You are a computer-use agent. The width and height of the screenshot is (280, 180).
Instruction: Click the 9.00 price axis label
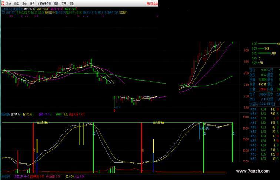point(246,50)
